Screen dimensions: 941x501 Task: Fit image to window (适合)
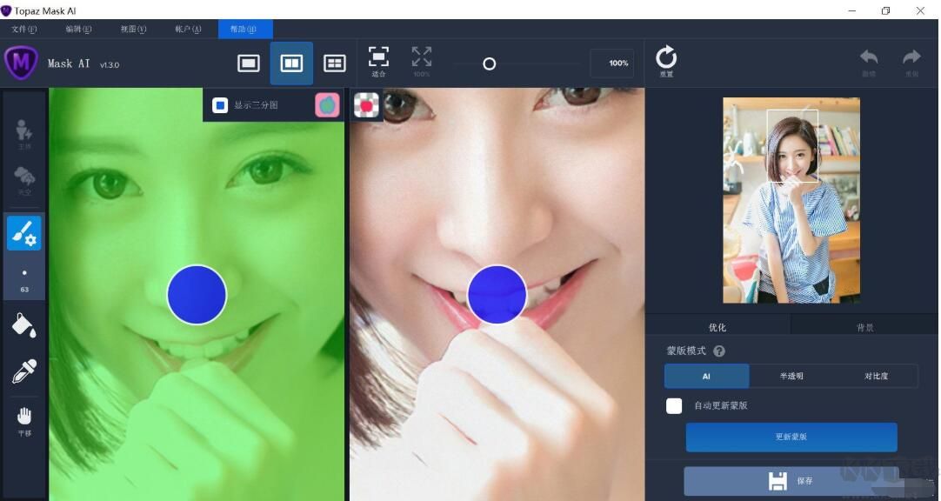pos(378,61)
